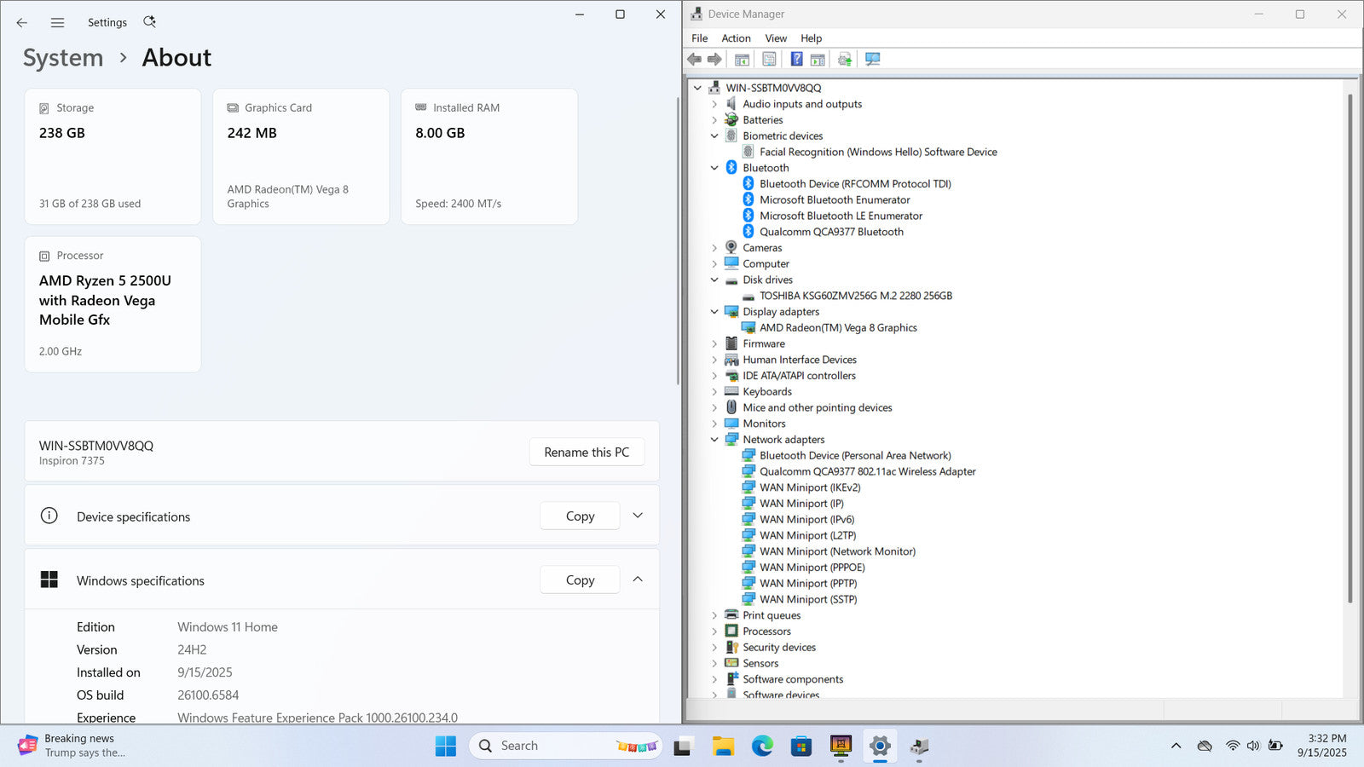
Task: Expand the Processors tree node
Action: [714, 631]
